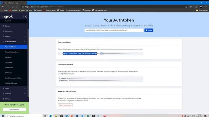Go back with browser back arrow
The height and width of the screenshot is (117, 209).
point(3,7)
